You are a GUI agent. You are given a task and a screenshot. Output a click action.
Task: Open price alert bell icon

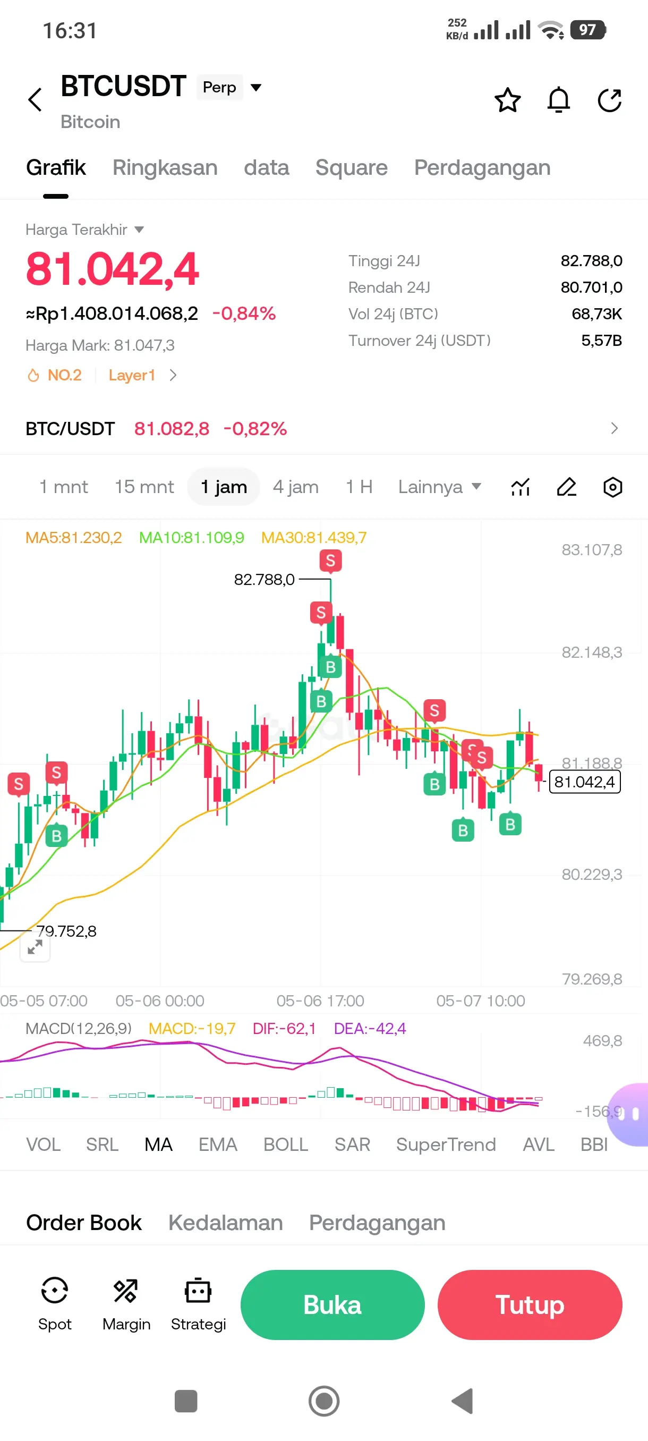(559, 100)
